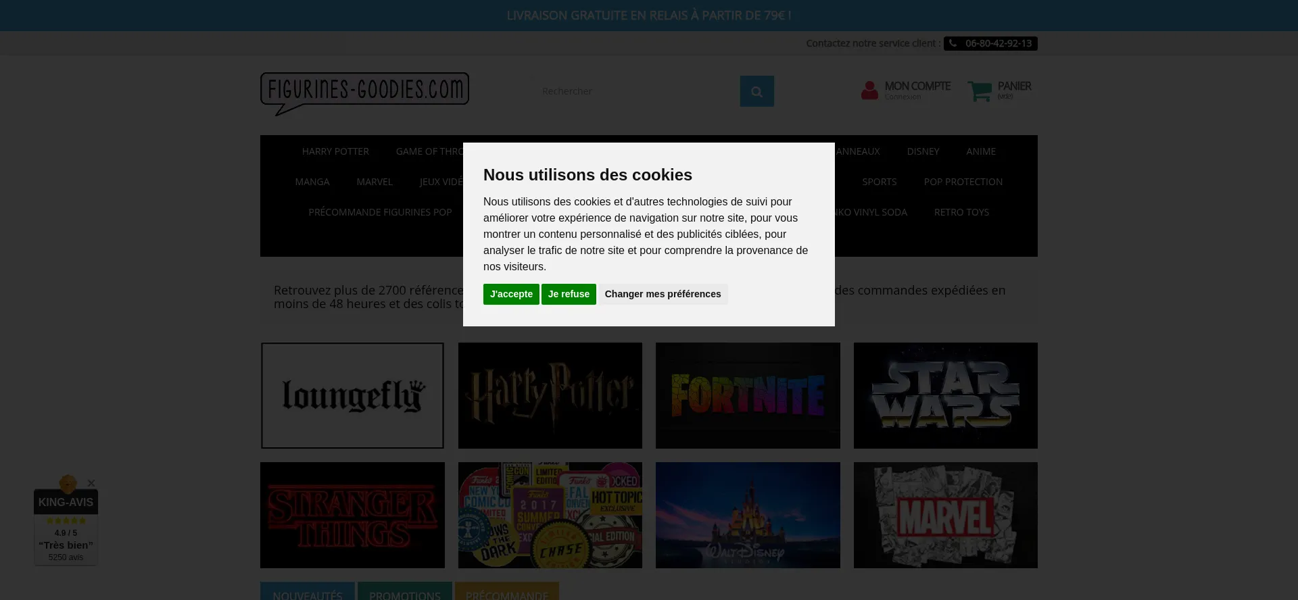Open the Anime menu category
Viewport: 1298px width, 600px height.
click(980, 151)
